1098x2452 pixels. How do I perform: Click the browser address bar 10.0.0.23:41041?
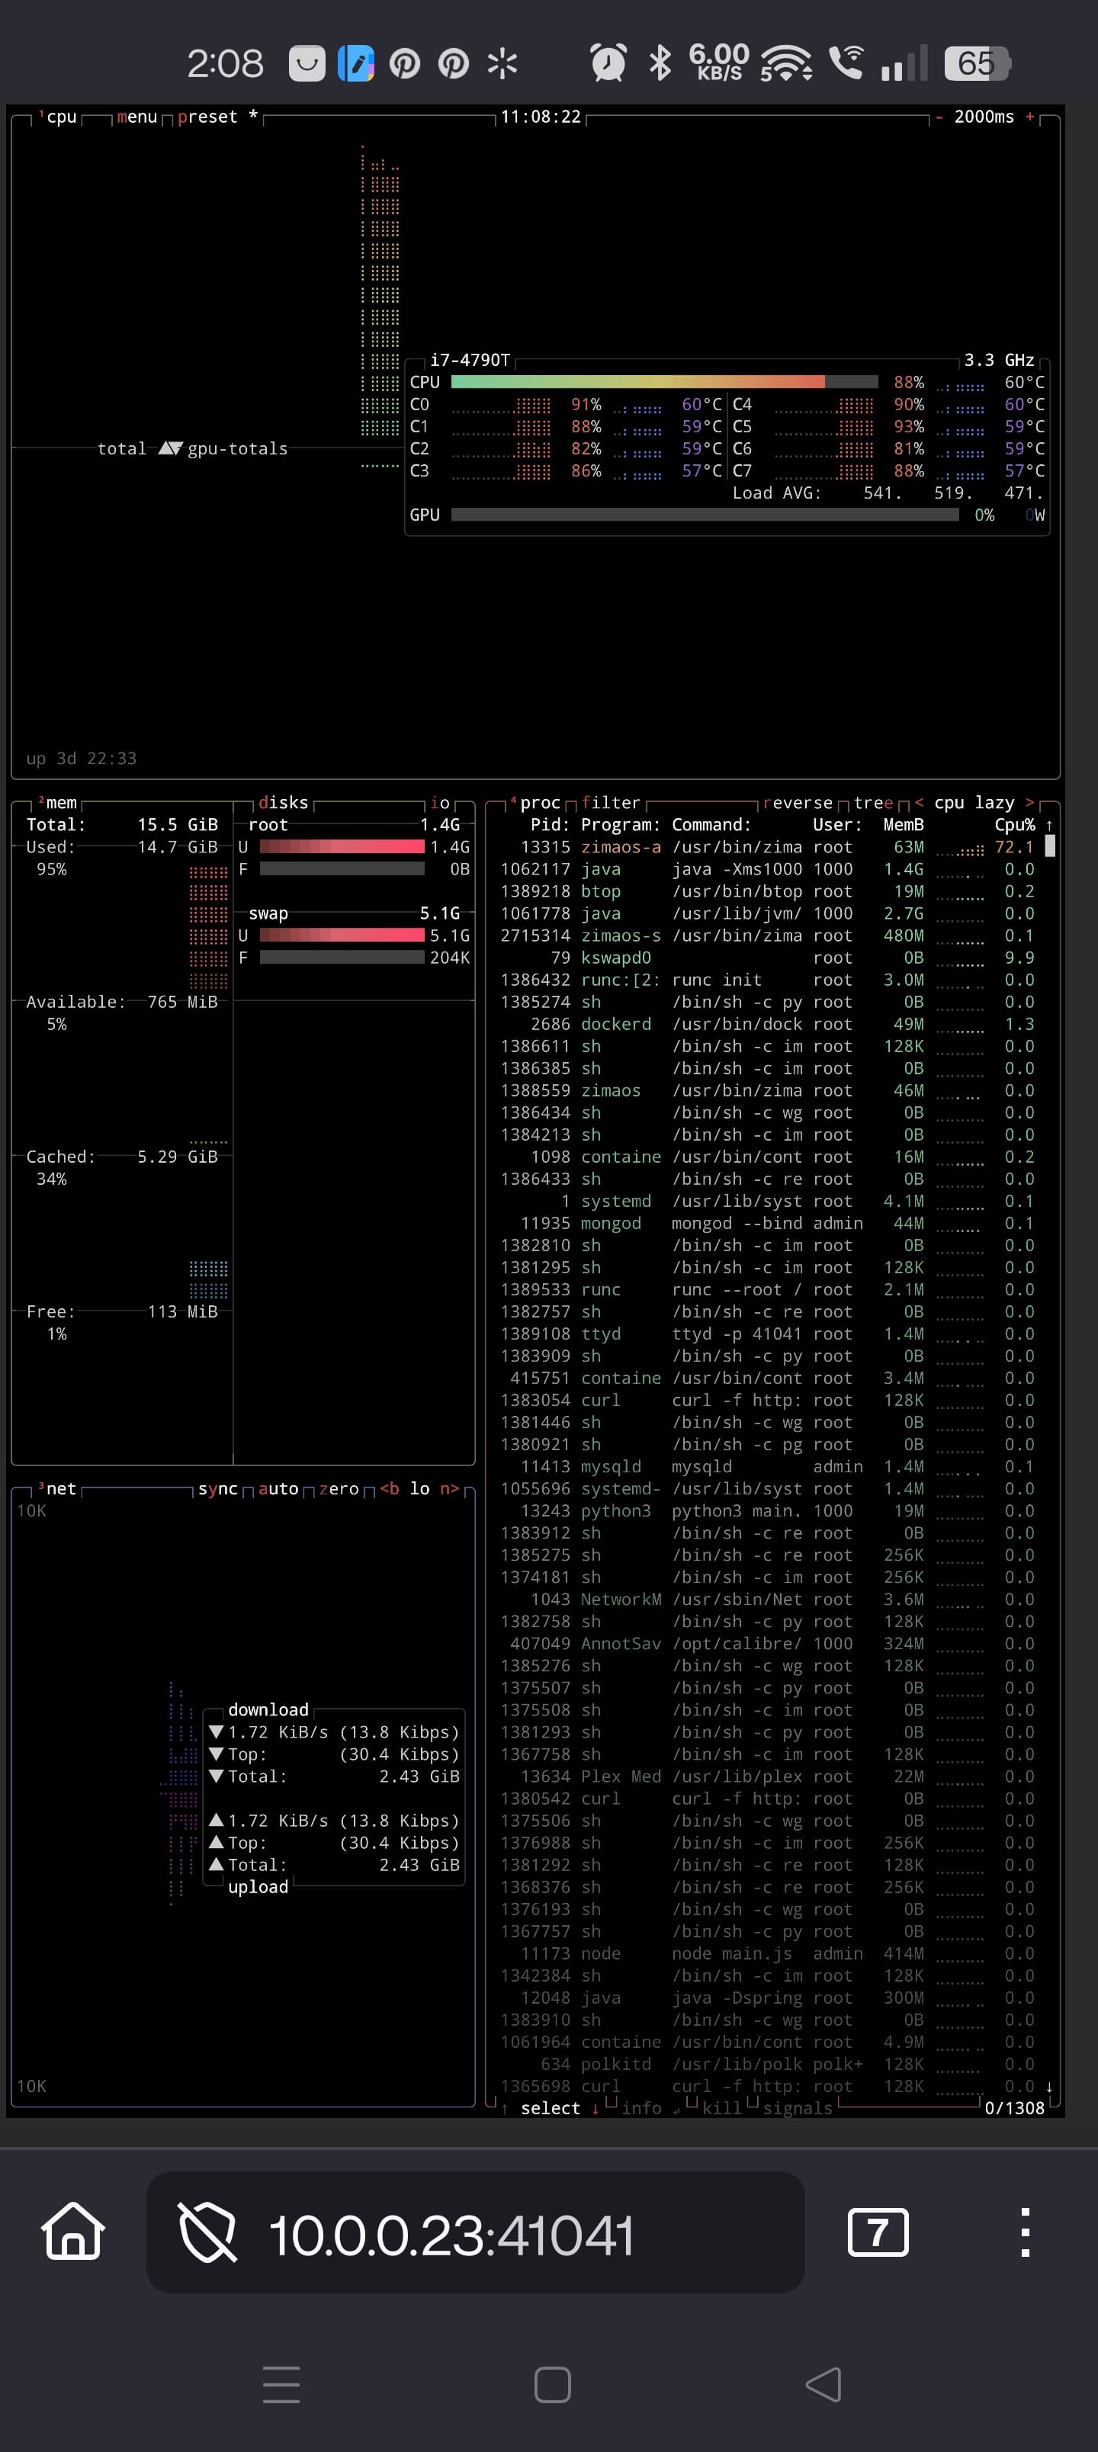475,2232
